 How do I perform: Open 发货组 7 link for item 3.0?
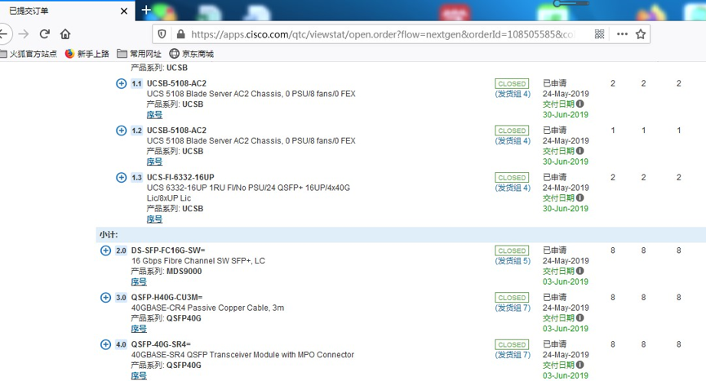coord(513,308)
